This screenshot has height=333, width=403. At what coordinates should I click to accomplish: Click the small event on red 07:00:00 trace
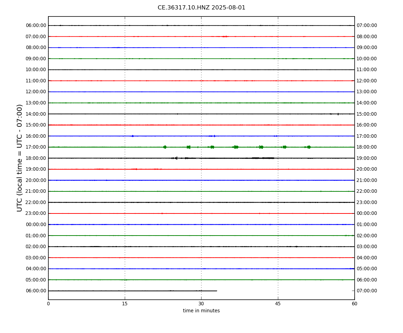[x=225, y=36]
